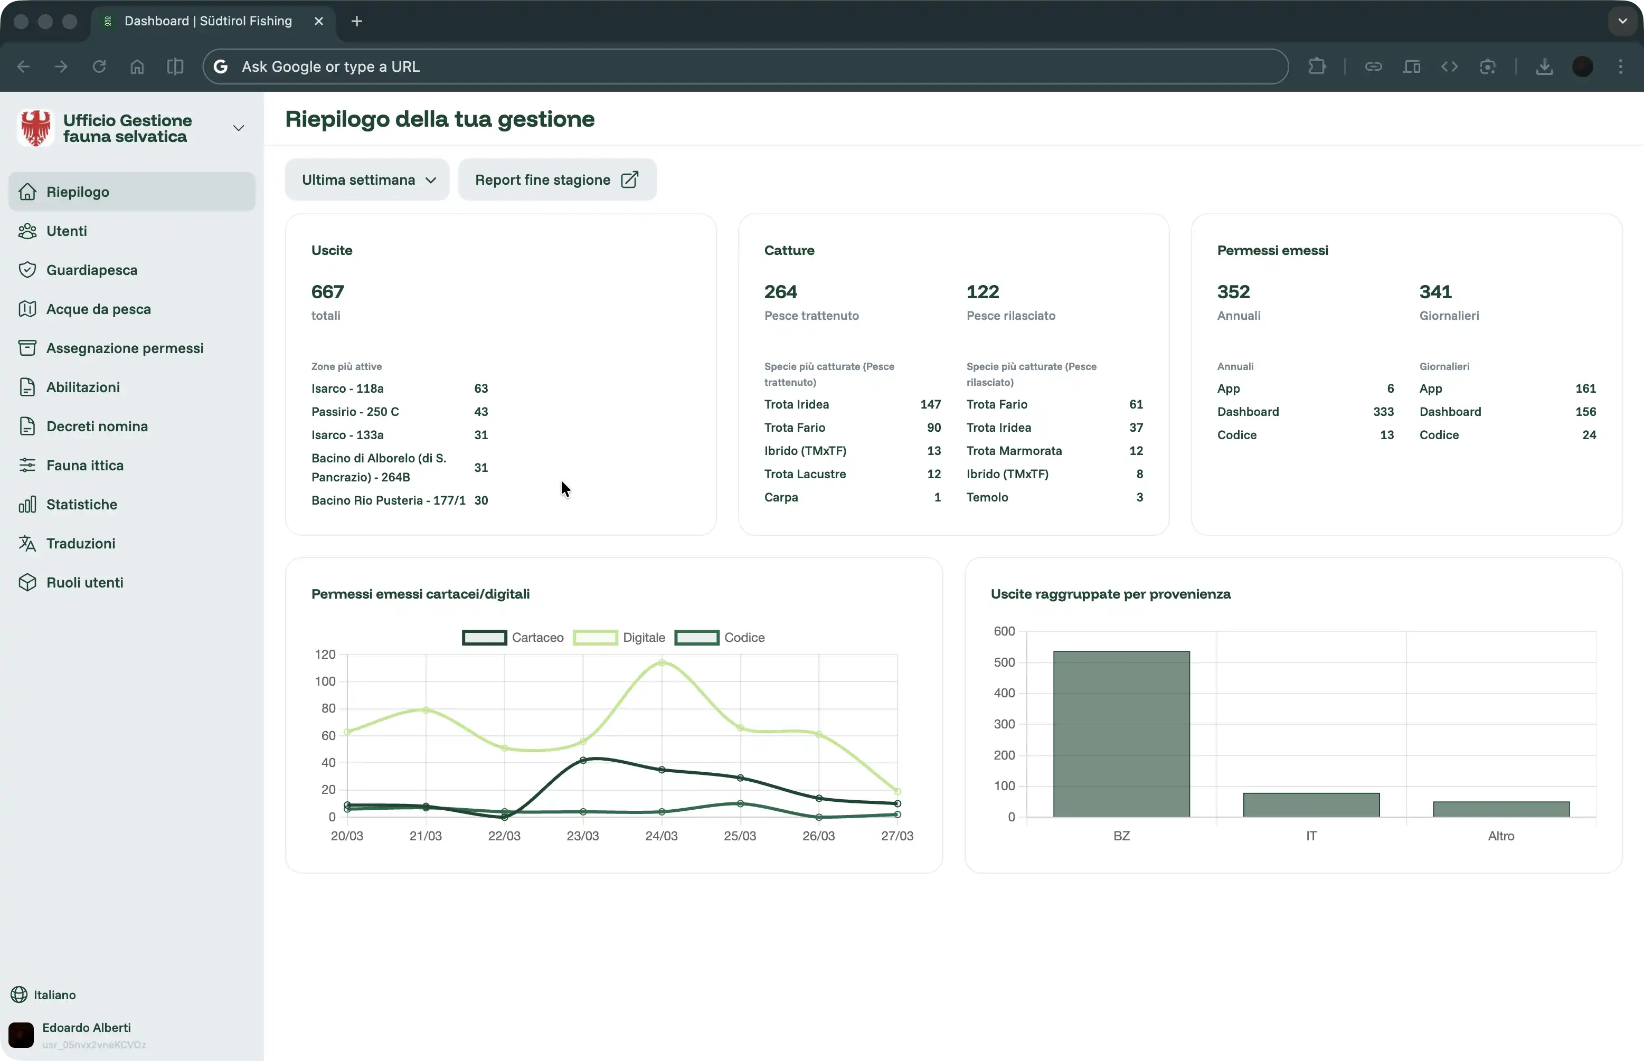Click the Fauna ittica sliders icon
The image size is (1644, 1061).
click(27, 466)
